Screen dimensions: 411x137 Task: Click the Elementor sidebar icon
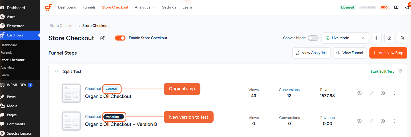click(x=2, y=26)
